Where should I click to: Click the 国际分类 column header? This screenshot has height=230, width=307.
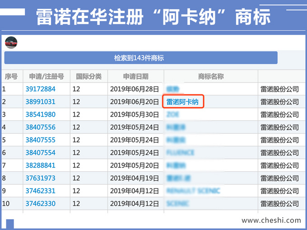[x=88, y=76]
